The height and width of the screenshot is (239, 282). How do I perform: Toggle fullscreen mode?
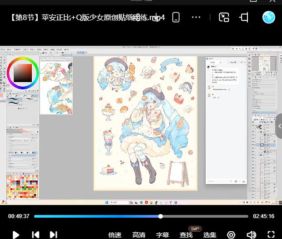[x=271, y=235]
